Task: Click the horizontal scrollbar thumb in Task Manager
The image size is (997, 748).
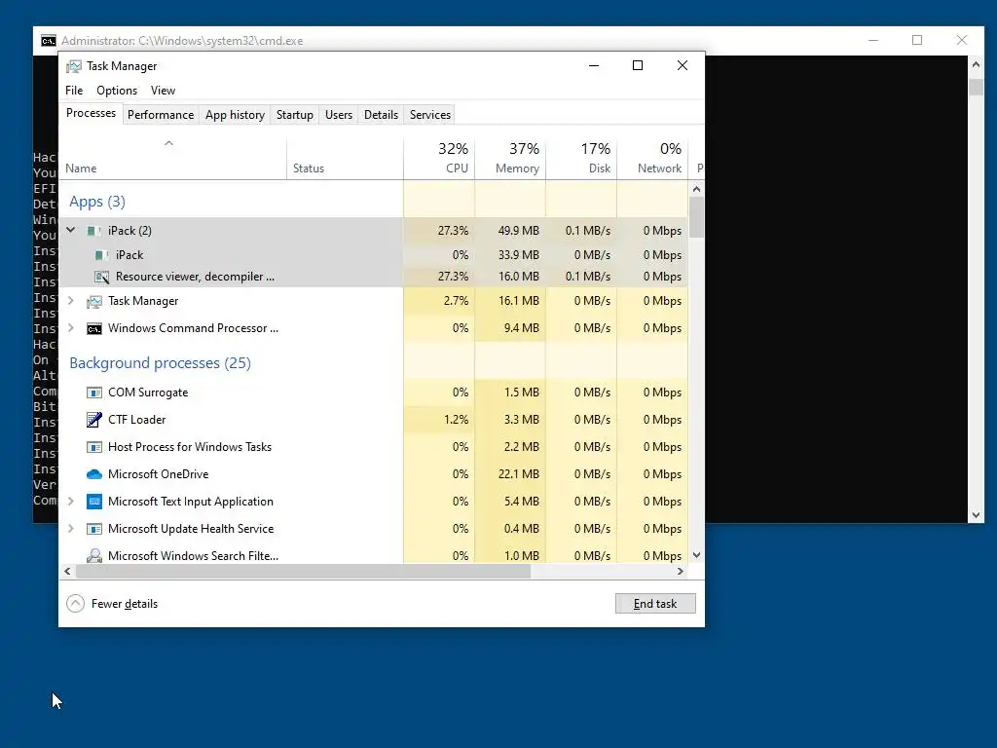Action: point(304,571)
